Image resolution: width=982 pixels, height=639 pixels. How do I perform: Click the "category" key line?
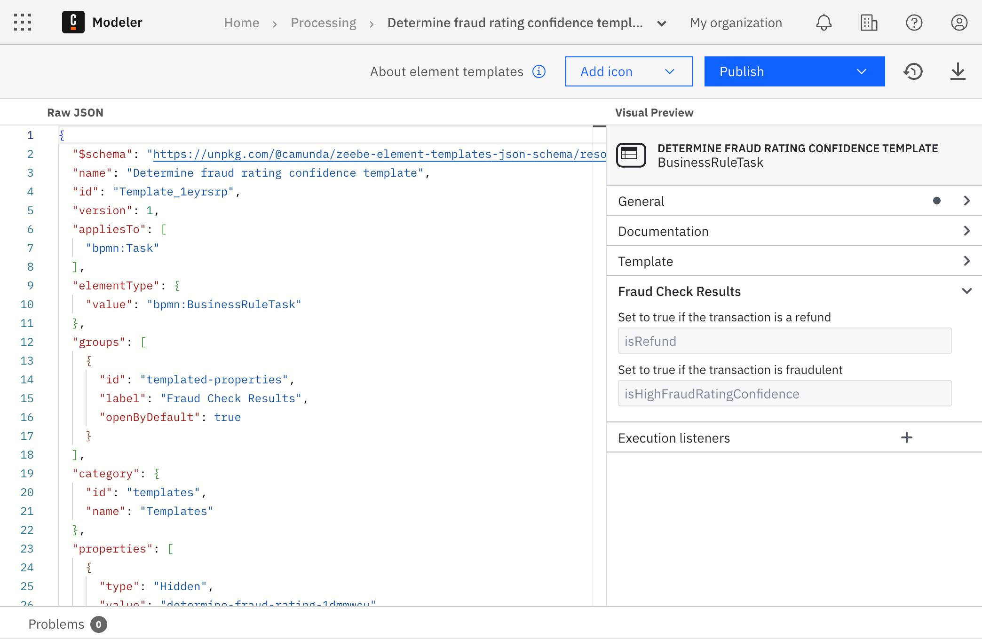[116, 474]
